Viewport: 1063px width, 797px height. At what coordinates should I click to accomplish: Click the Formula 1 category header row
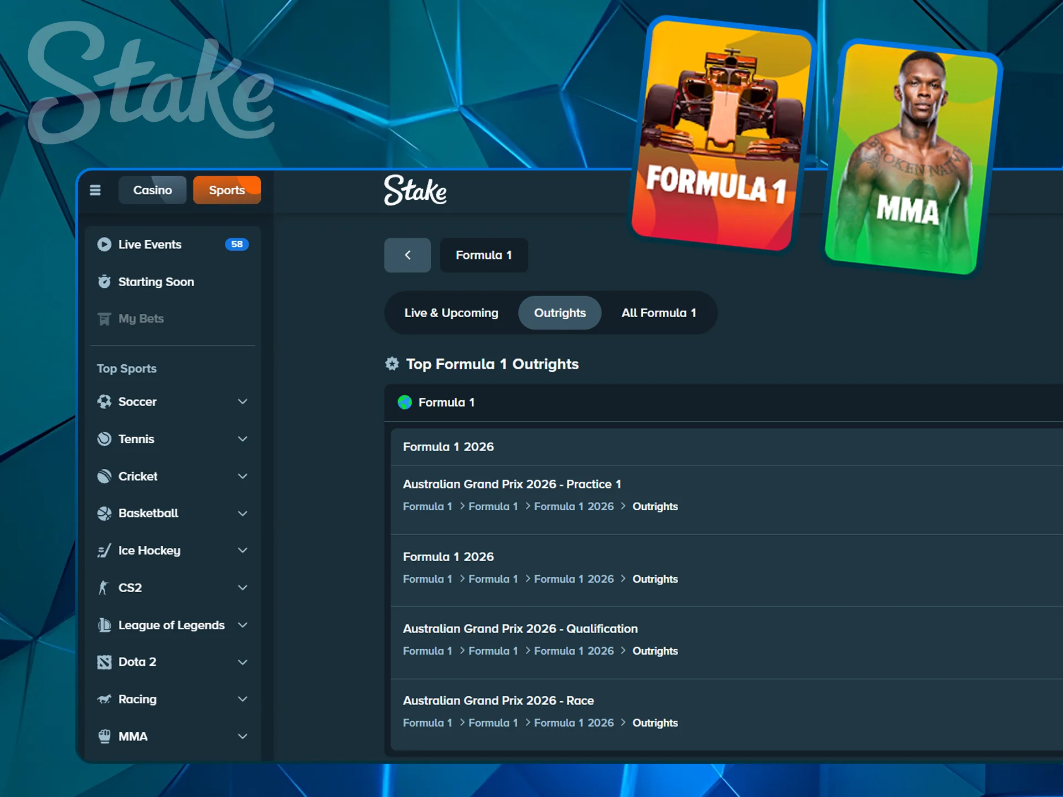coord(724,402)
